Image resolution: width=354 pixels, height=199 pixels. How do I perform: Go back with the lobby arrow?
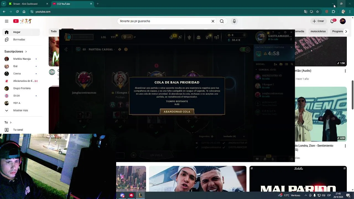[66, 49]
